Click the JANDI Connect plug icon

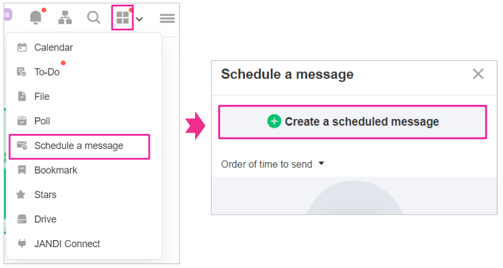pyautogui.click(x=21, y=243)
